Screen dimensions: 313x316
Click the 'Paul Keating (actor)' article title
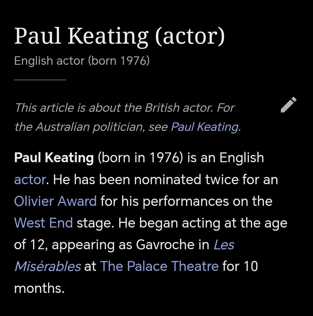[x=119, y=37]
